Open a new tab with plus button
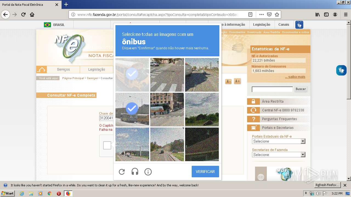Screen dimensions: 351x197 pos(66,4)
